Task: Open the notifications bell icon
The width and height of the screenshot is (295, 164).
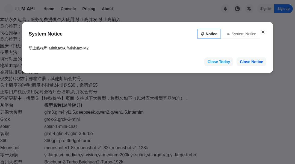Action: point(225,9)
